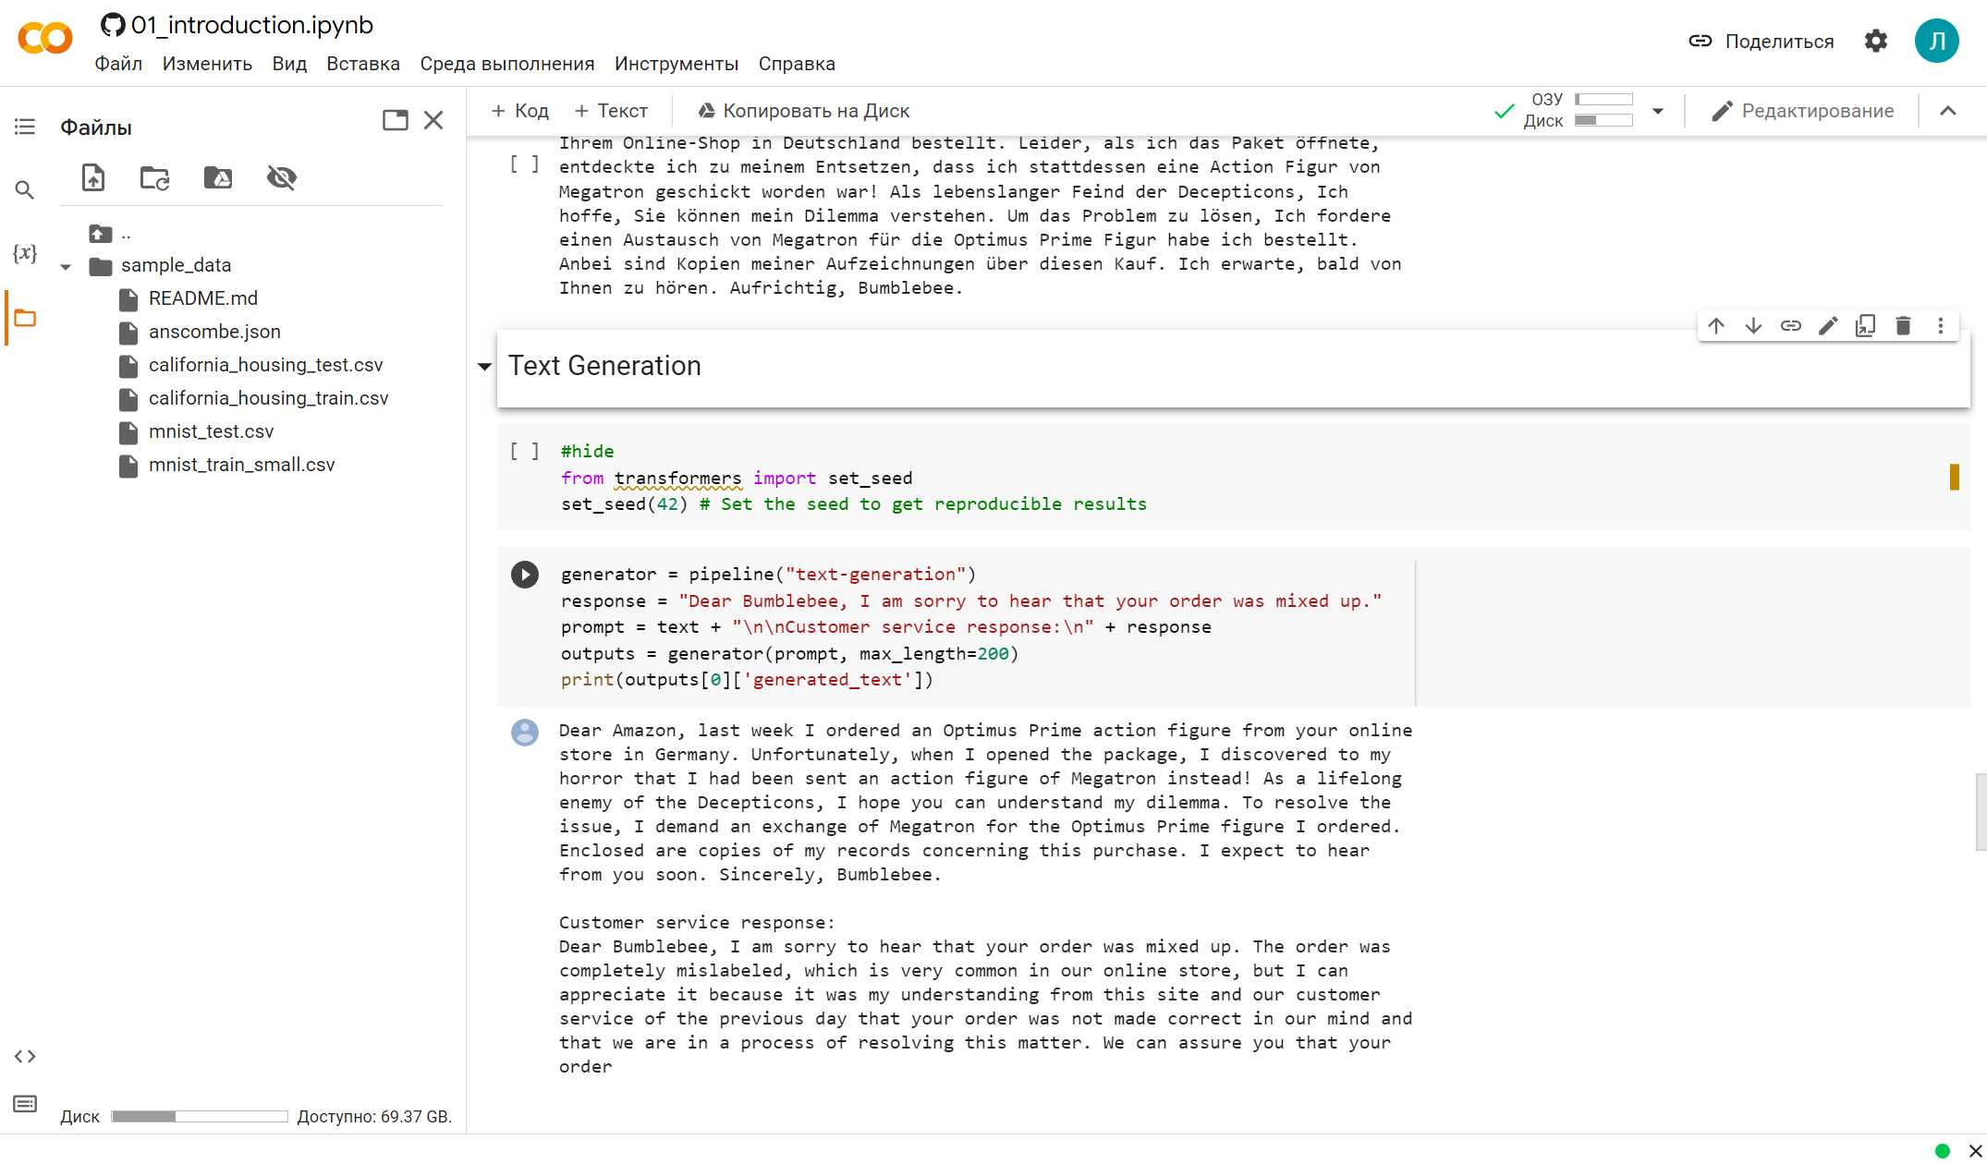Mount Google Drive in Files panel
1987x1164 pixels.
click(218, 177)
